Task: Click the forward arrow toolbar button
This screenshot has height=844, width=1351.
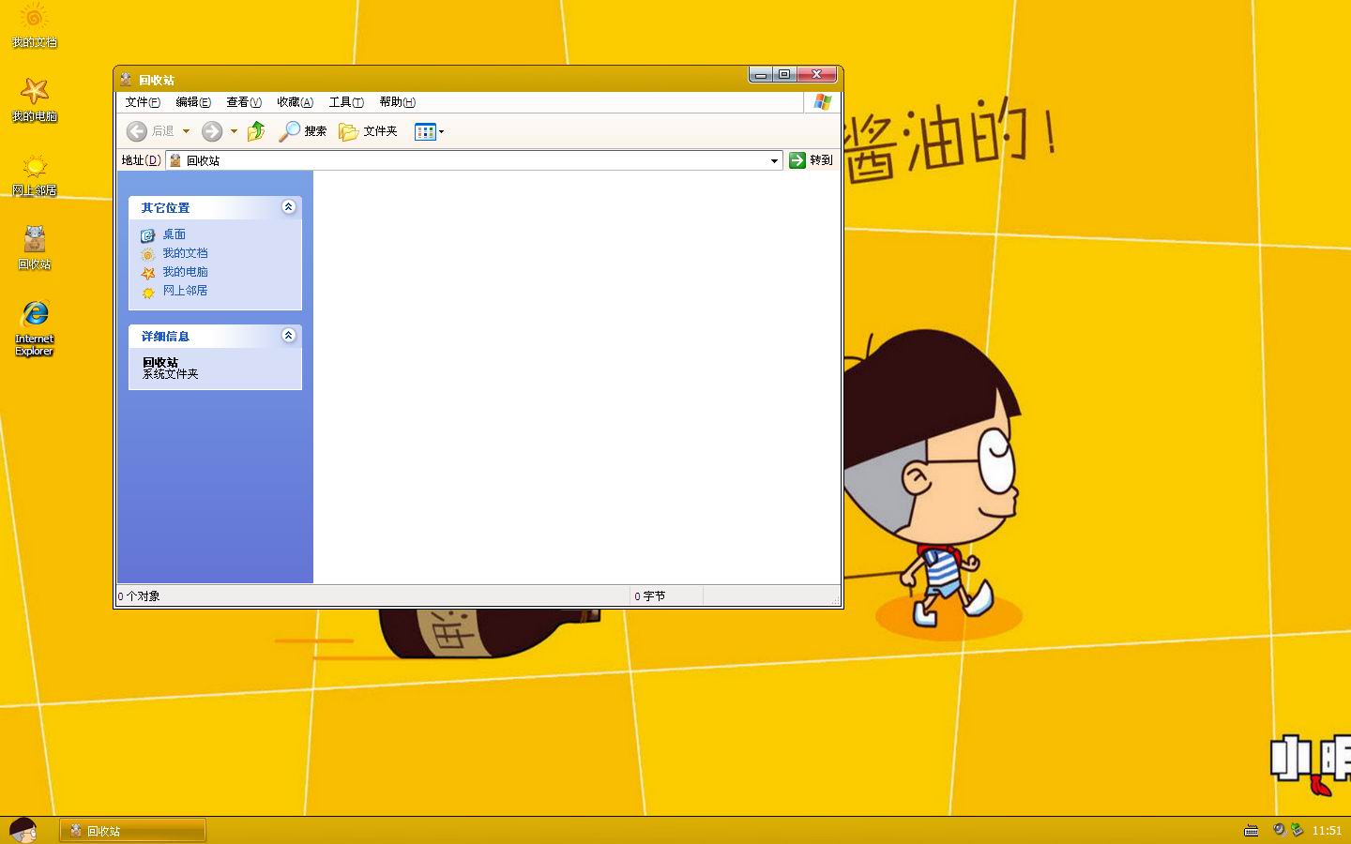Action: tap(212, 131)
